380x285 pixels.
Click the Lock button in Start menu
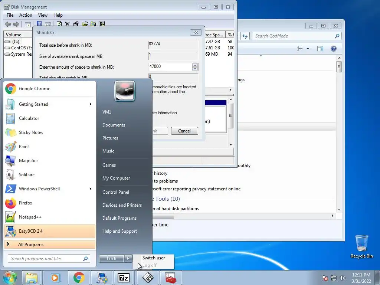click(x=112, y=259)
